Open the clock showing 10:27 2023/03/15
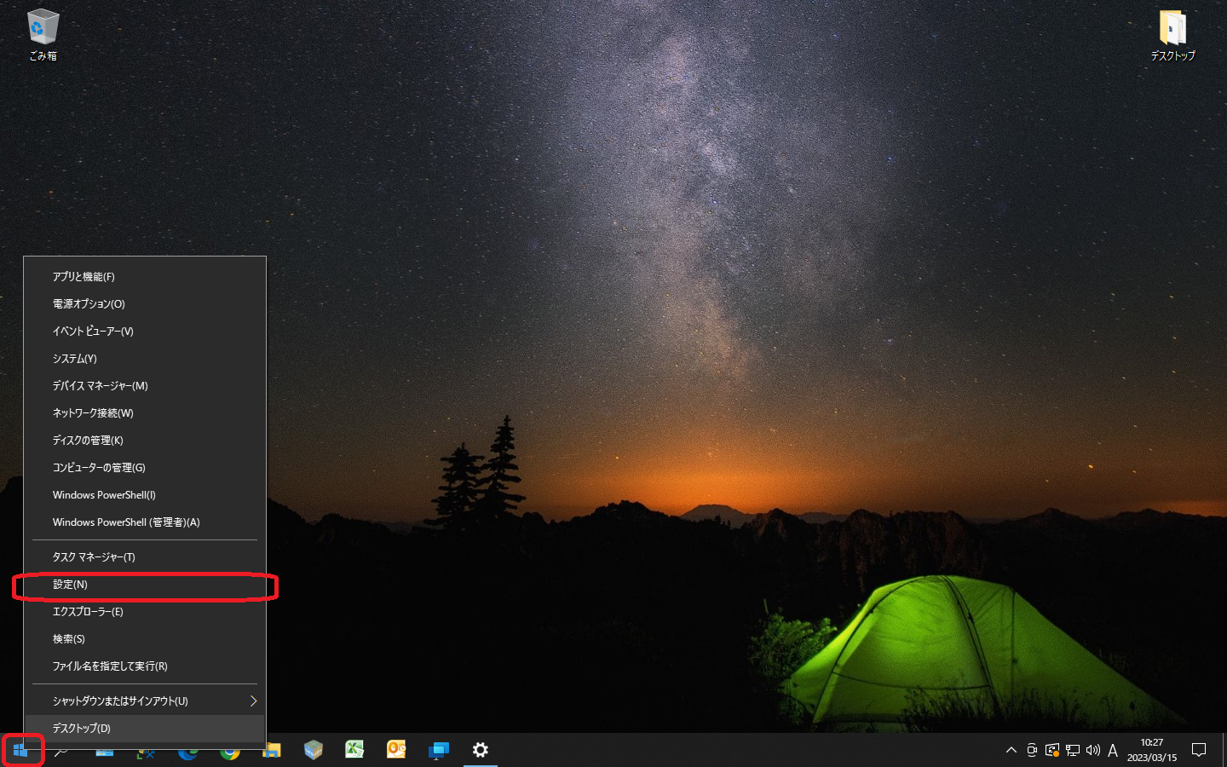The width and height of the screenshot is (1227, 767). (1152, 750)
